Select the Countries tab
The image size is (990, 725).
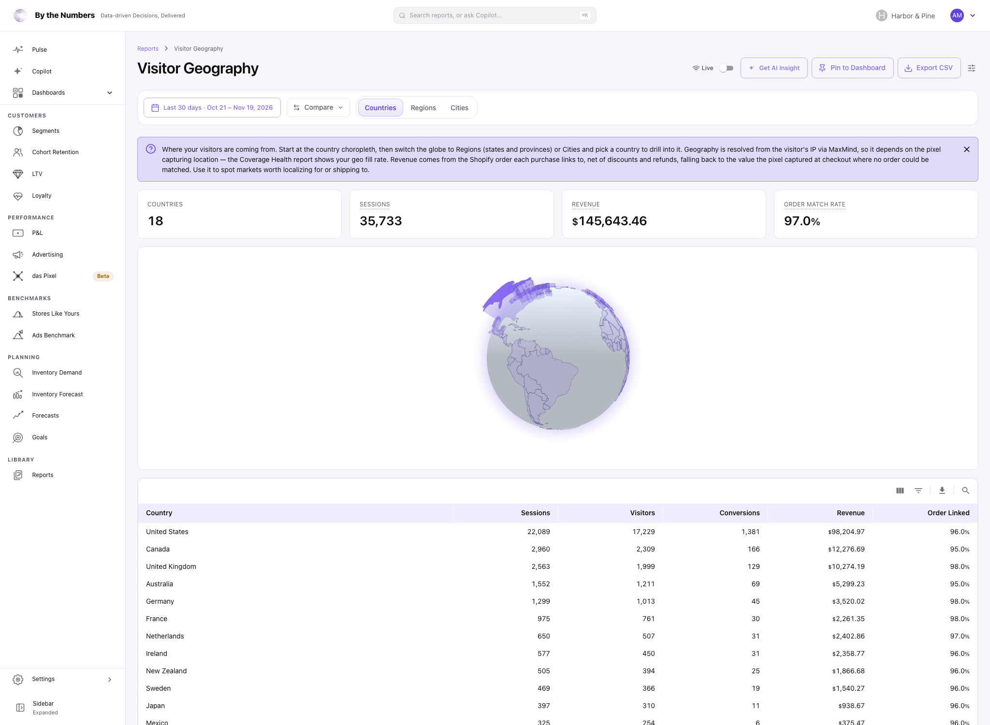click(x=380, y=108)
